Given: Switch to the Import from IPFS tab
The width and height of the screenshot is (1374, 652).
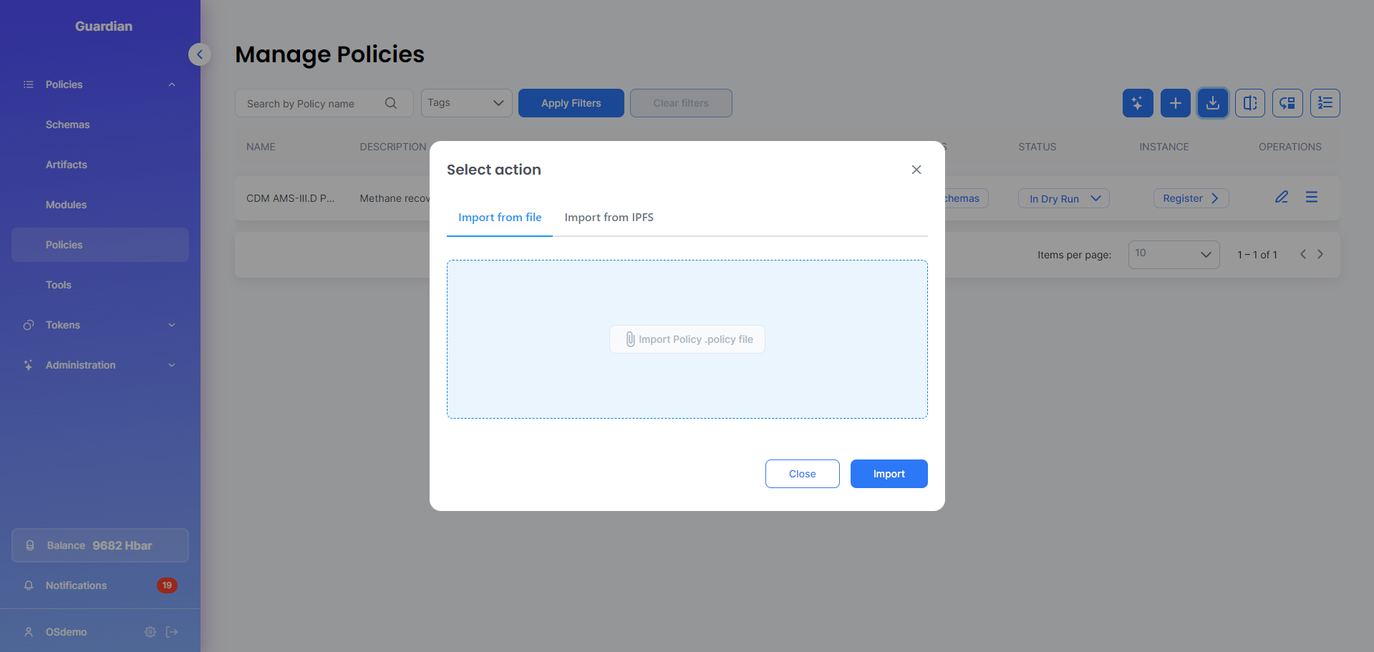Looking at the screenshot, I should tap(609, 218).
